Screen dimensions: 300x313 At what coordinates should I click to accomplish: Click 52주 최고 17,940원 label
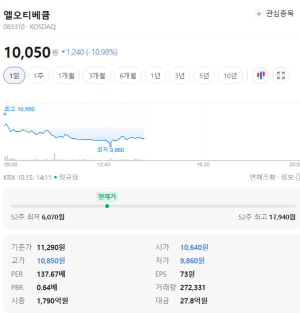click(266, 217)
